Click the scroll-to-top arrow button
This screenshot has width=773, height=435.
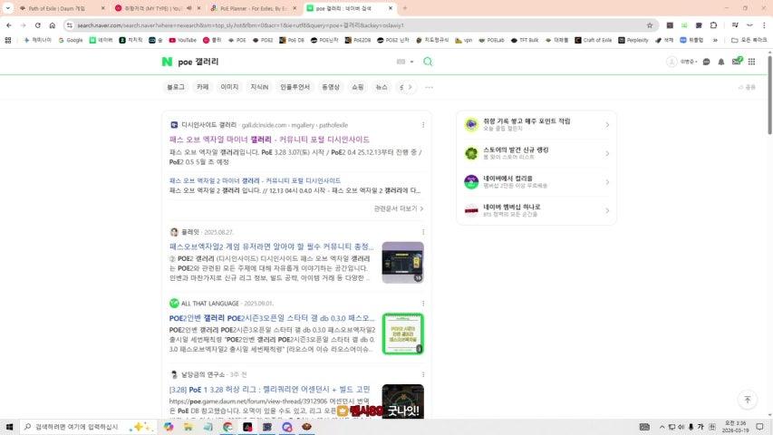pos(748,400)
